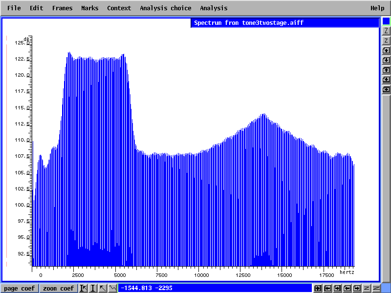Select the I-beam cursor tool in bottom bar

(93, 288)
